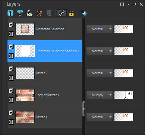Click the pin auto-hide button
The image size is (145, 135).
point(135,4)
